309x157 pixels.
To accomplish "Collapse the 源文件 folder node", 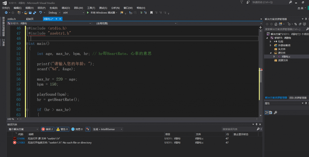I will click(271, 53).
